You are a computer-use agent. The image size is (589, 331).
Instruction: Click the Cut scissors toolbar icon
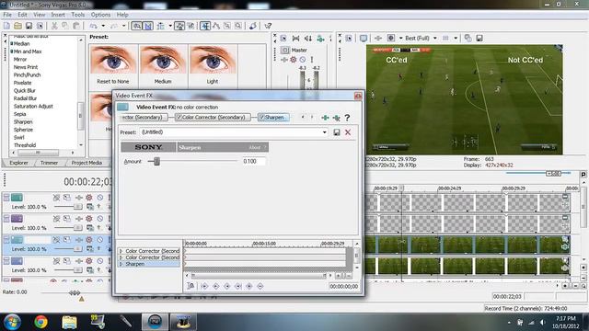(54, 26)
